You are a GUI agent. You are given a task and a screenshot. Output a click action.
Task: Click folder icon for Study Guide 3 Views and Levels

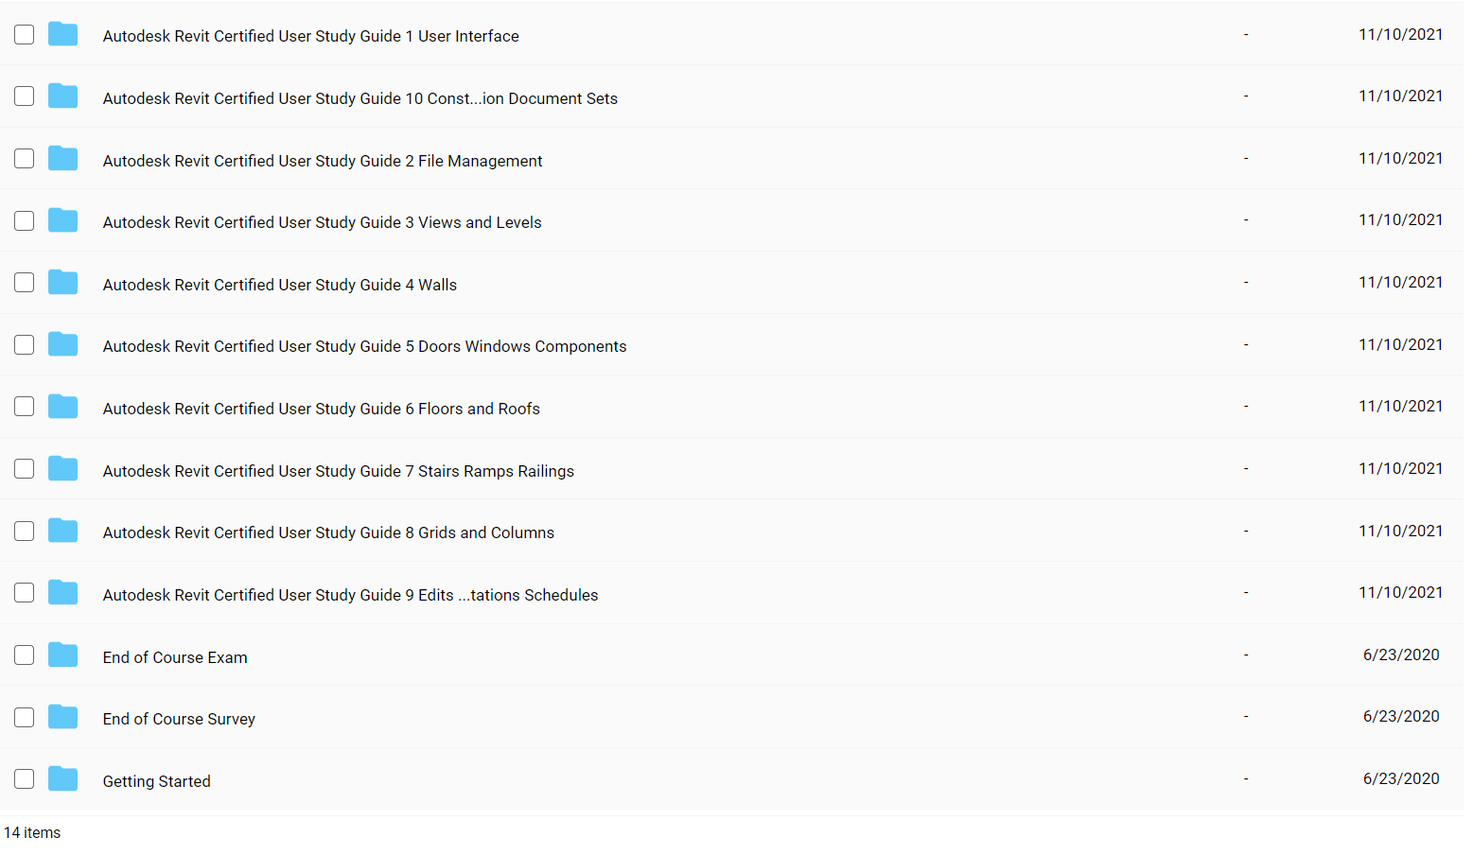click(62, 220)
